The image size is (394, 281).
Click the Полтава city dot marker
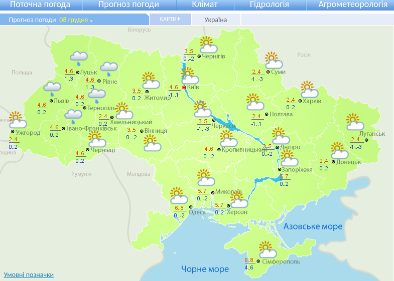(266, 115)
